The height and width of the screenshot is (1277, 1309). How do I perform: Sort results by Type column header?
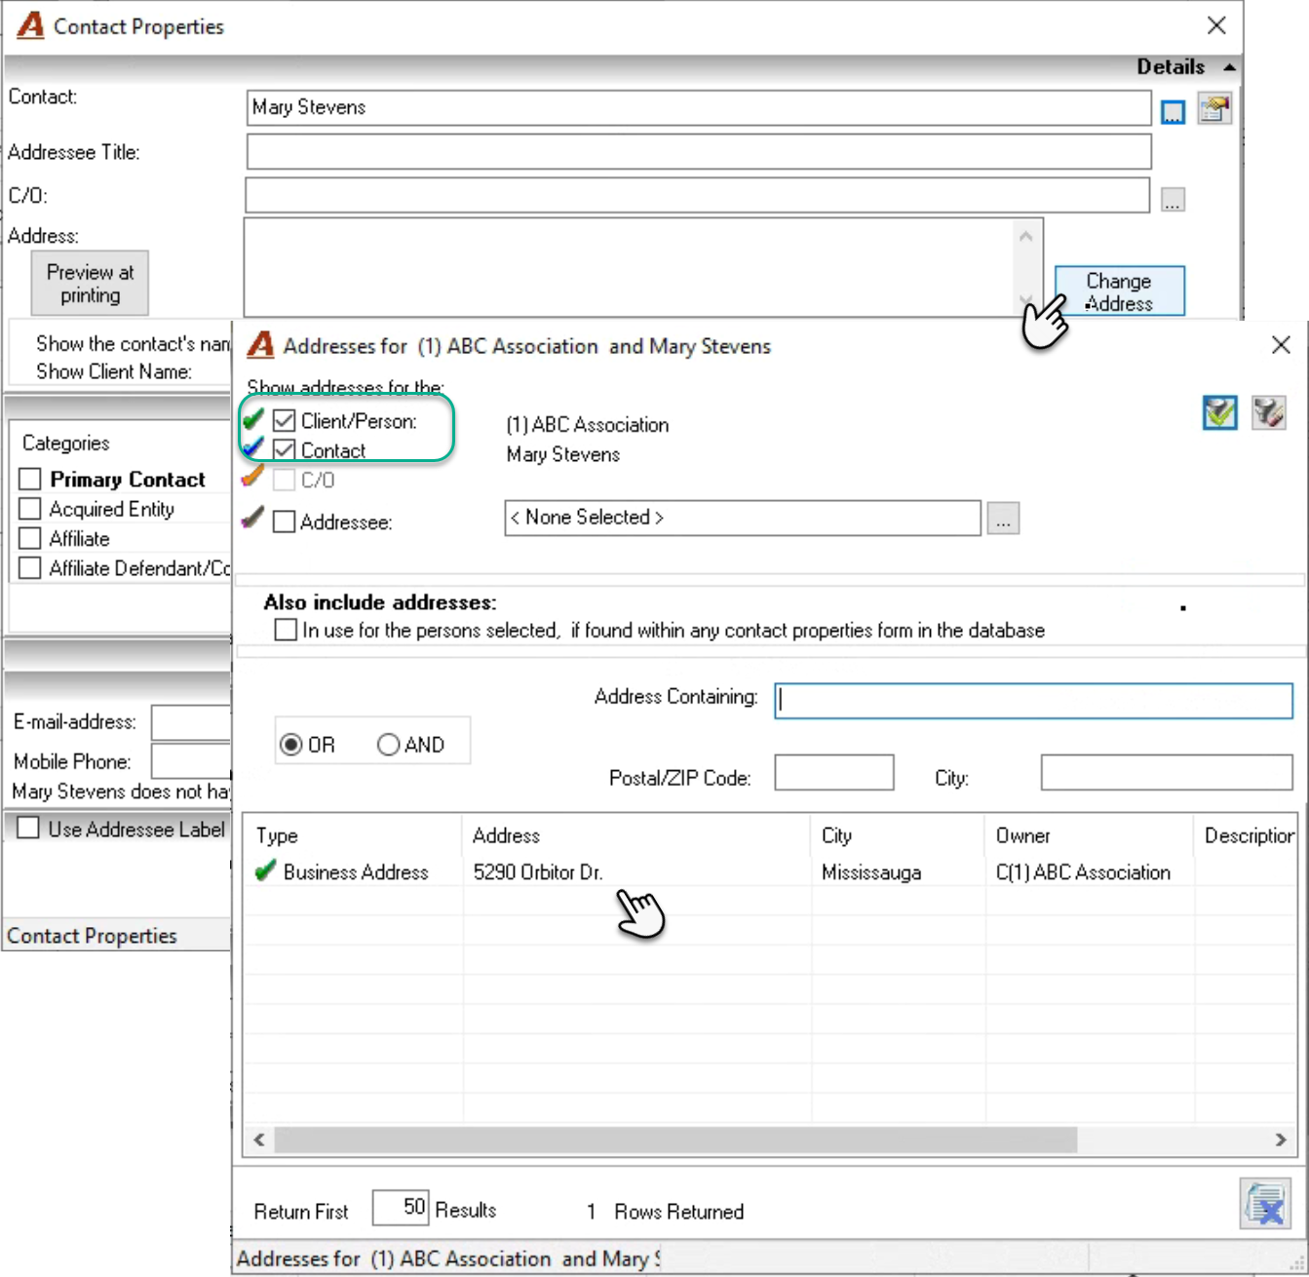[x=353, y=835]
